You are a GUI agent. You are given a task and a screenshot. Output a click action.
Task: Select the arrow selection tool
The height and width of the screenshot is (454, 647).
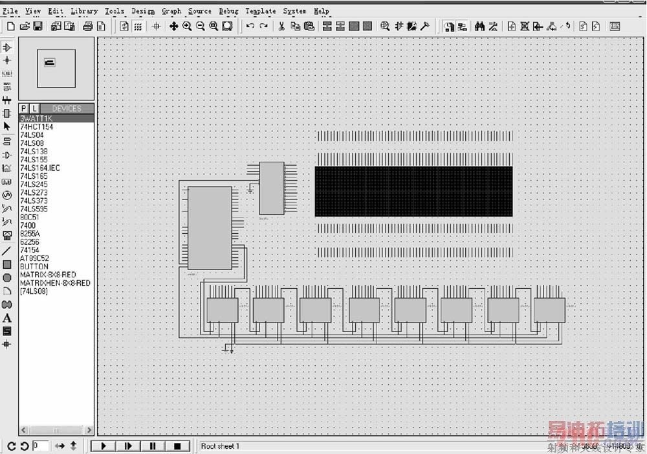click(7, 126)
